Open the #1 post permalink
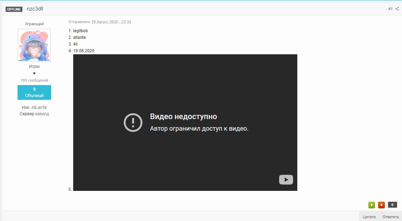Viewport: 402px width, 221px height. click(x=390, y=9)
